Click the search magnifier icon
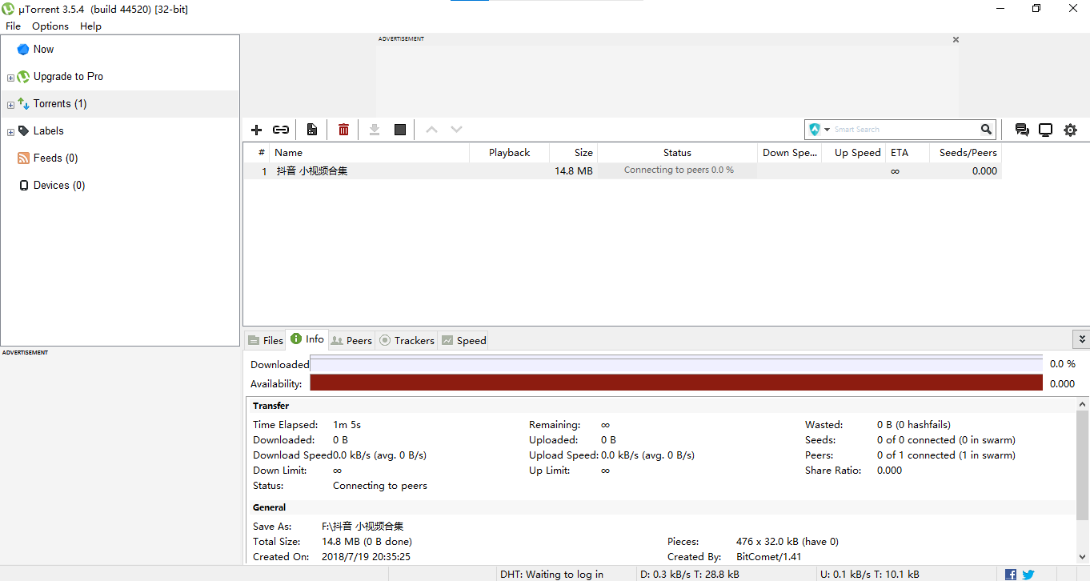The image size is (1090, 581). pyautogui.click(x=986, y=129)
